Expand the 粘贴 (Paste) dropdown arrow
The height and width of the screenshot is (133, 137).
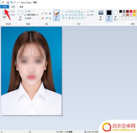click(x=5, y=20)
